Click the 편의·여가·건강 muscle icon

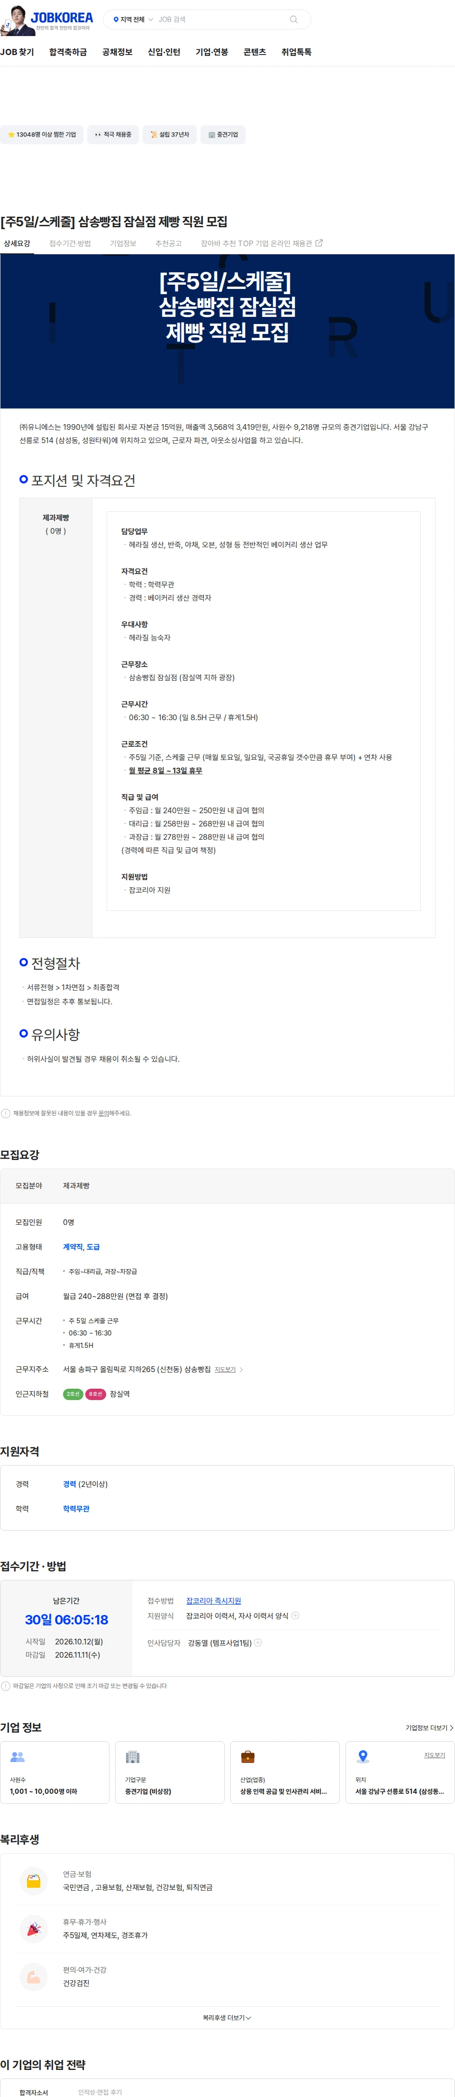click(33, 1976)
